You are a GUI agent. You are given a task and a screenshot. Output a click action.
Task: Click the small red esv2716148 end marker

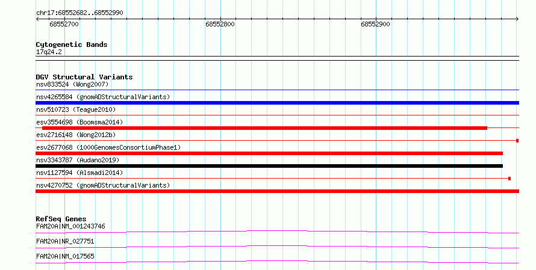517,141
